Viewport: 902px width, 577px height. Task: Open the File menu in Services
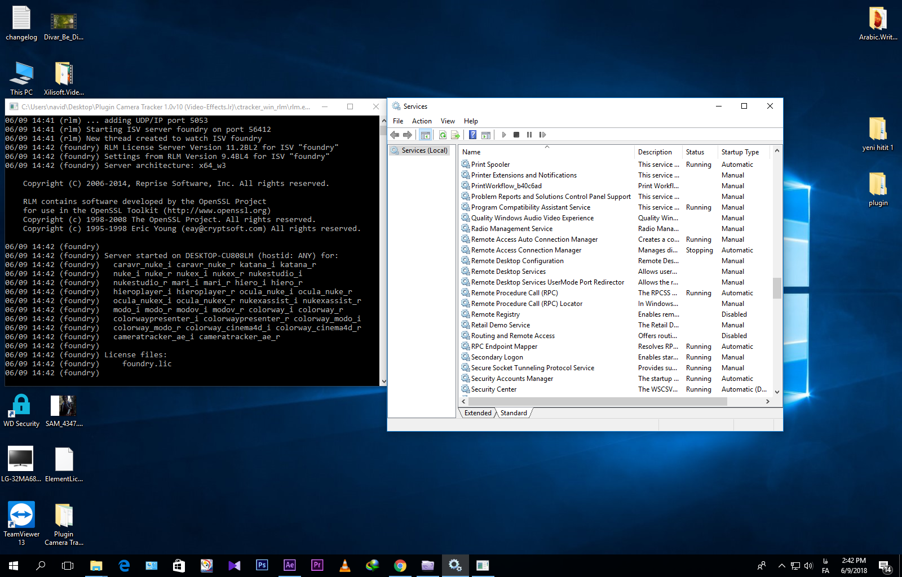click(x=398, y=121)
